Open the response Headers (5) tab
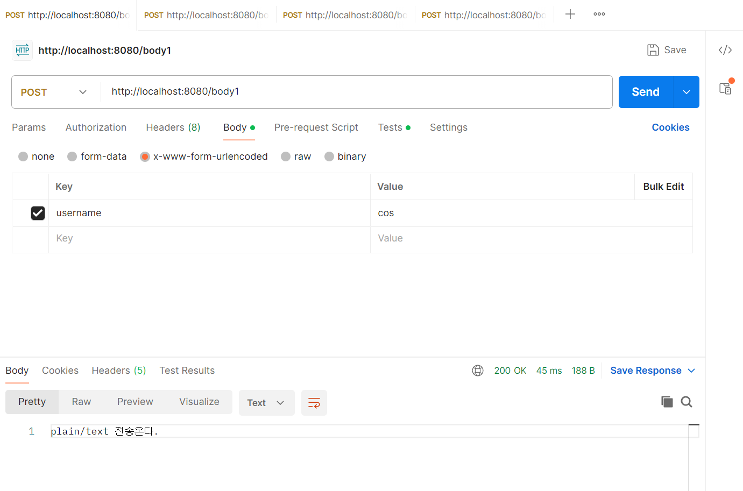 (x=119, y=371)
